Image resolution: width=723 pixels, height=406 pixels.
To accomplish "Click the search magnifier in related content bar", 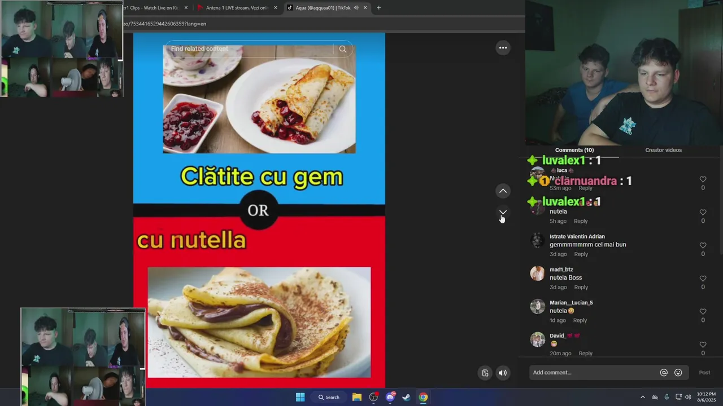I will tap(343, 49).
